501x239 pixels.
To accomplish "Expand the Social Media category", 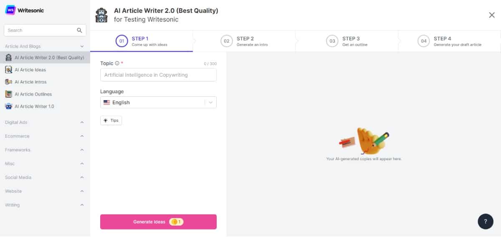I will [x=82, y=177].
